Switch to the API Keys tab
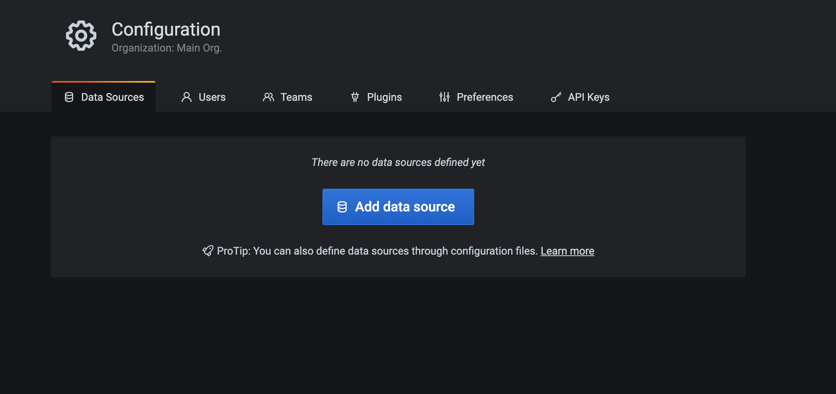Screen dimensions: 836x394 pos(588,97)
